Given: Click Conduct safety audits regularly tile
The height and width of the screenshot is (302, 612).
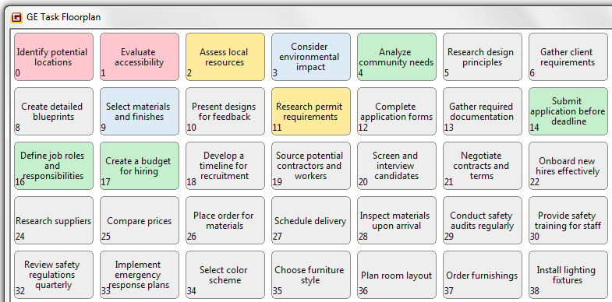Looking at the screenshot, I should pyautogui.click(x=483, y=220).
